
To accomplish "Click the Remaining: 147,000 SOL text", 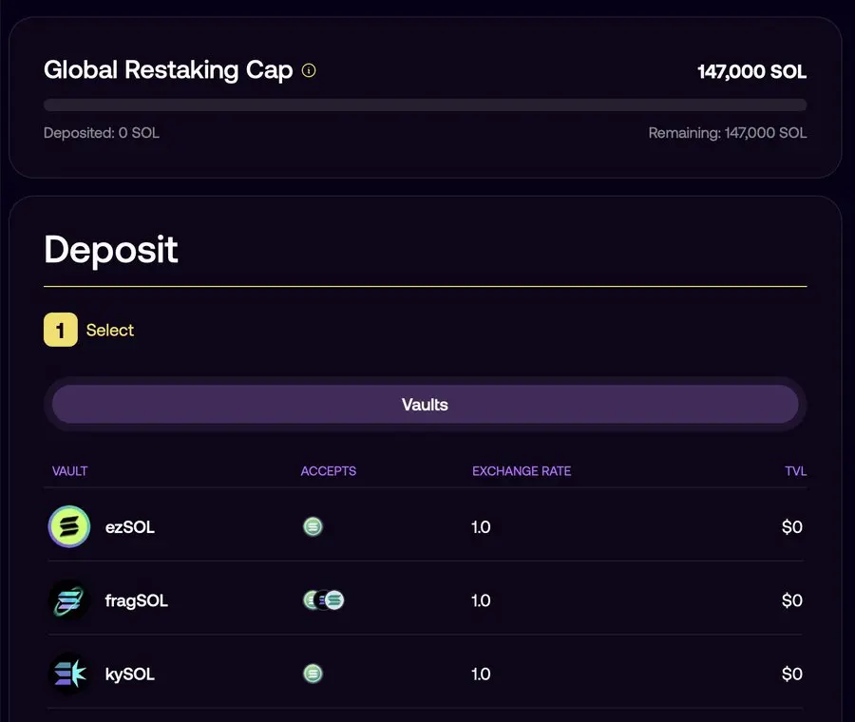I will pyautogui.click(x=727, y=133).
